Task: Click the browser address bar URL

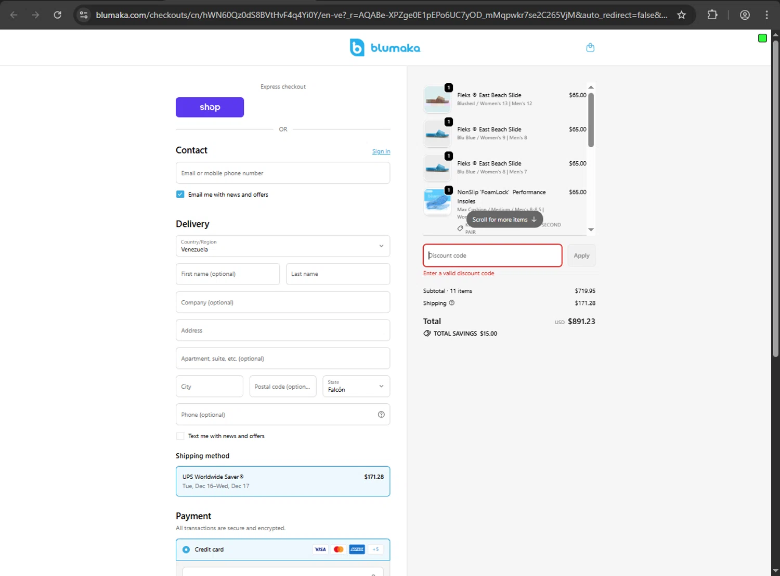Action: click(382, 15)
